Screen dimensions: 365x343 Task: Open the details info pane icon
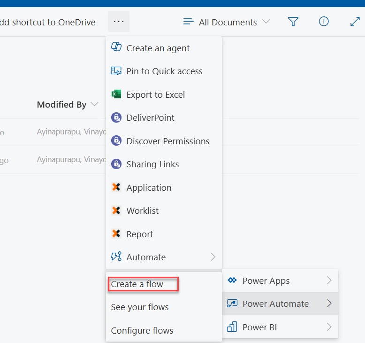(324, 22)
